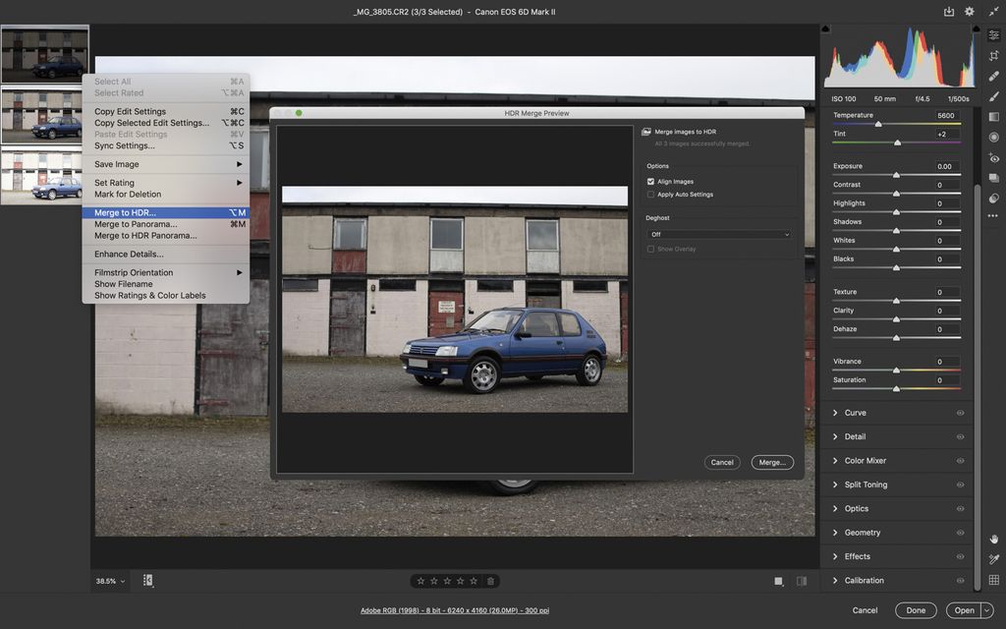Click the save image icon in the title bar
This screenshot has height=629, width=1006.
point(947,11)
